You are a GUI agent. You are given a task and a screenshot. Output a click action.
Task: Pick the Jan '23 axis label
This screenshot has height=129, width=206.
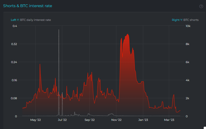pyautogui.click(x=143, y=120)
